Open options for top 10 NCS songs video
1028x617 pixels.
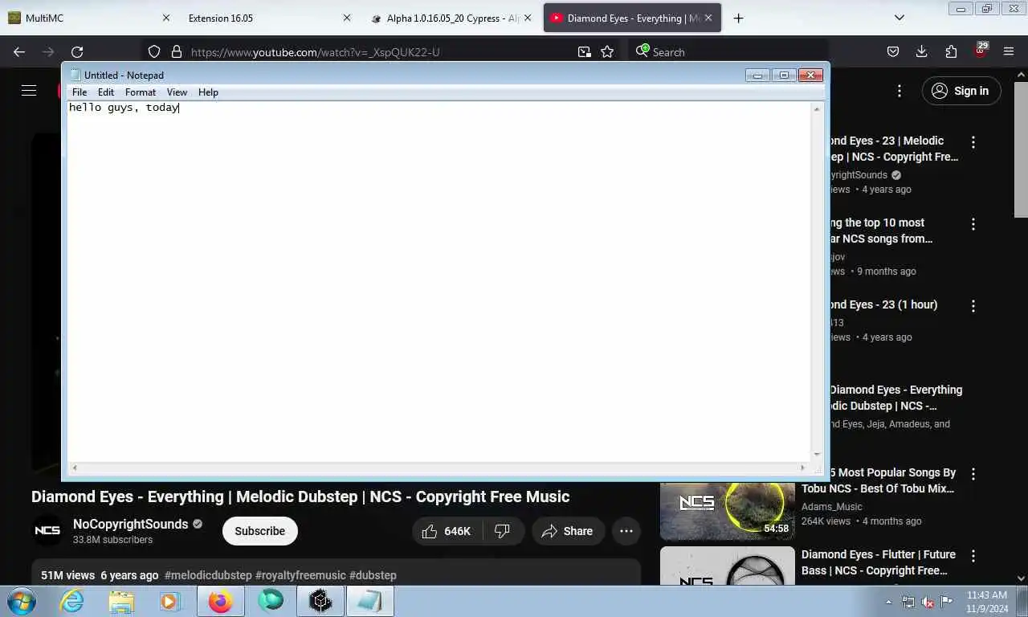point(973,224)
